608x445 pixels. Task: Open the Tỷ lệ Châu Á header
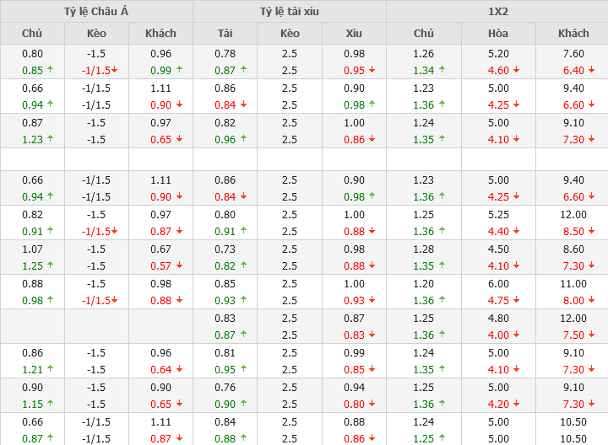96,11
